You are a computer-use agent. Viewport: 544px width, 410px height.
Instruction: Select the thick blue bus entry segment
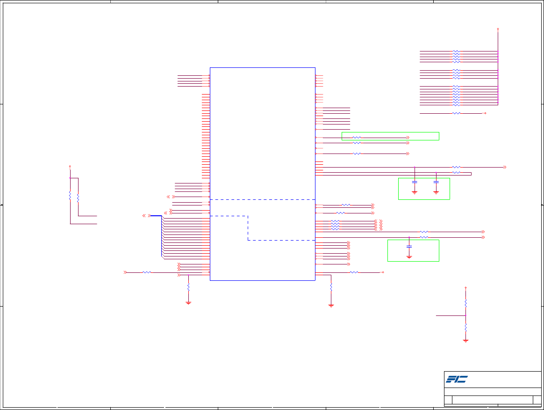click(156, 216)
